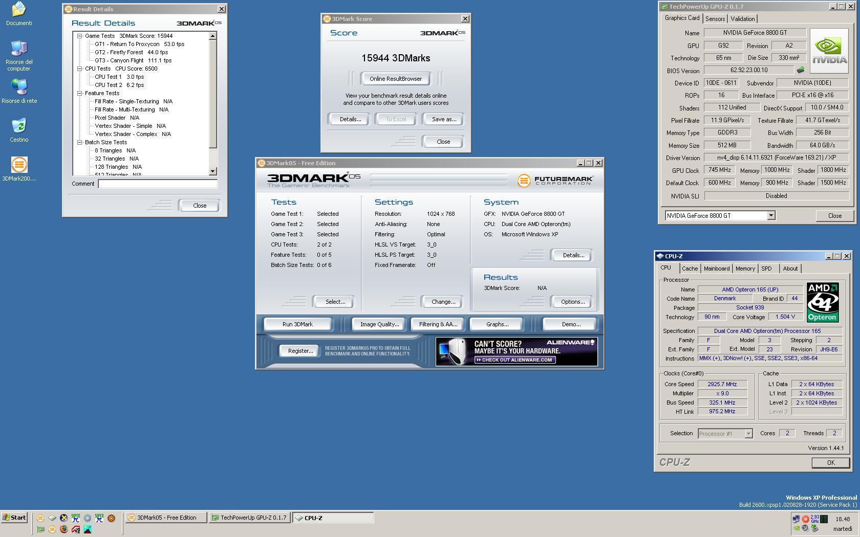
Task: Click the network connection tray icon
Action: 796,519
